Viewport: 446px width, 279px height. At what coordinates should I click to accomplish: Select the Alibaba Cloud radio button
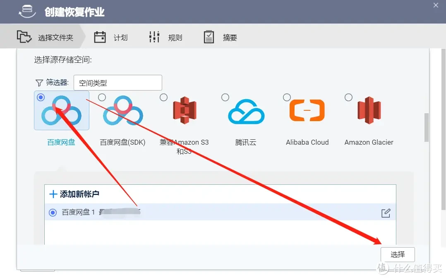[x=287, y=98]
